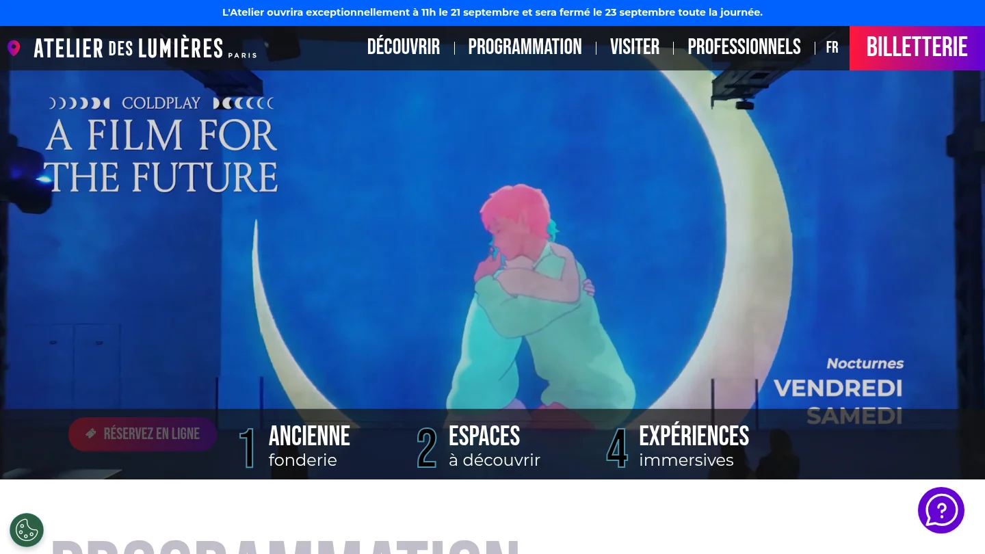This screenshot has height=554, width=985.
Task: Click the 1 Ancienne fonderie stat
Action: [x=295, y=447]
